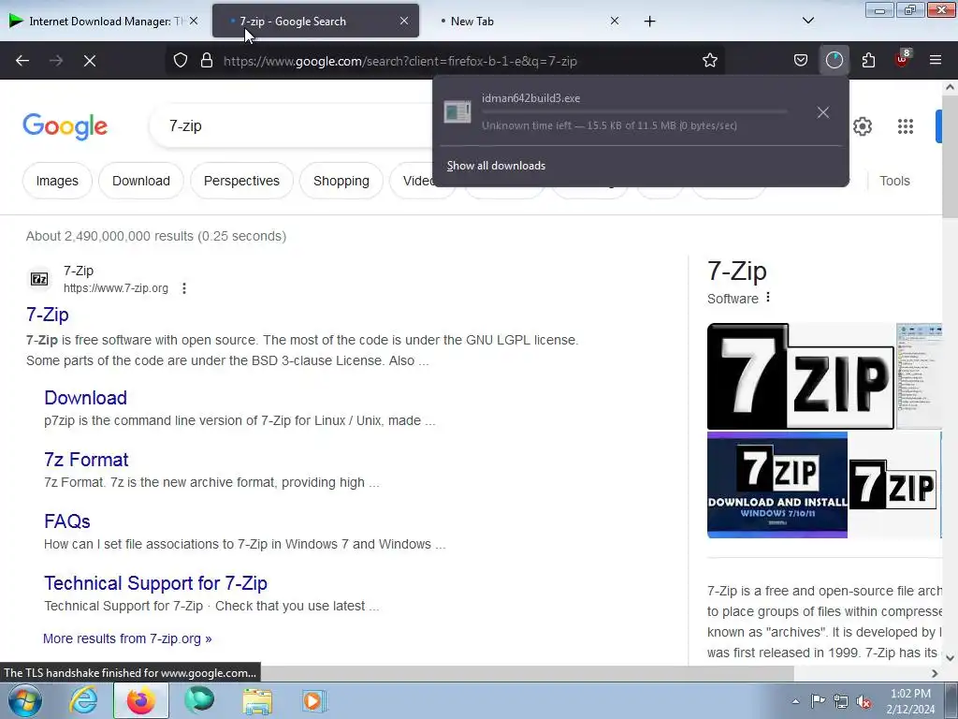Show hidden tray icons arrow

795,701
